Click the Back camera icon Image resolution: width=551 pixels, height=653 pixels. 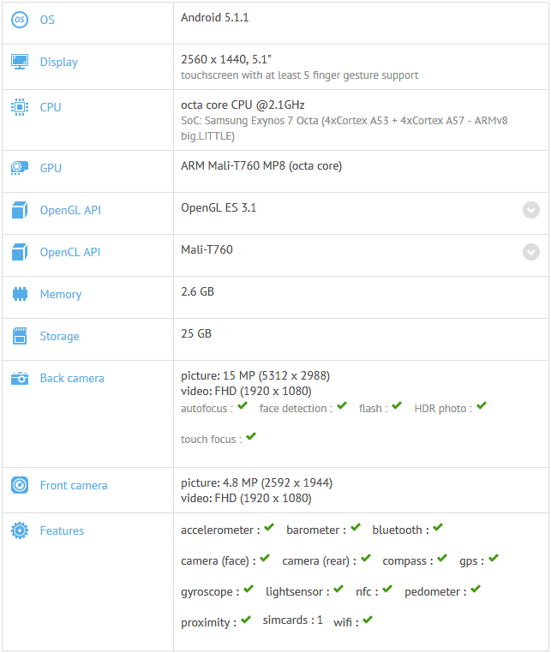[20, 378]
